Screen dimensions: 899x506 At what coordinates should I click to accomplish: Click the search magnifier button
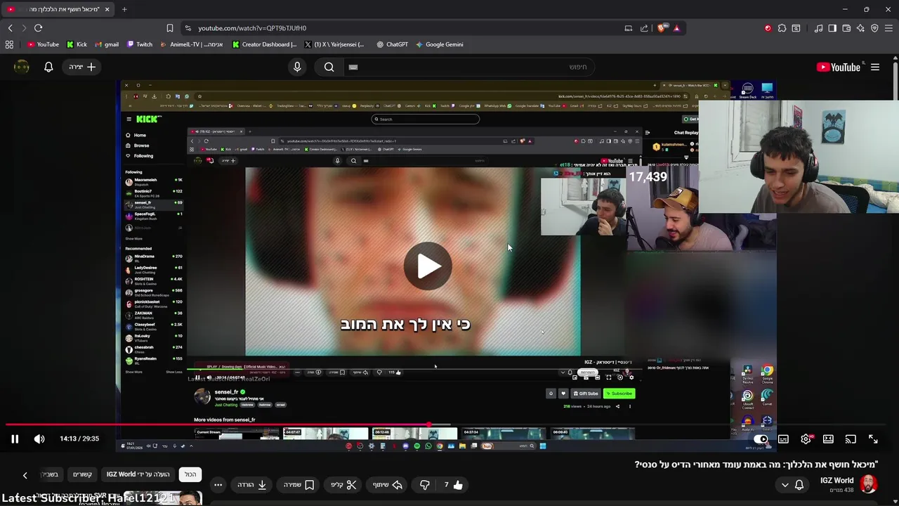click(329, 67)
